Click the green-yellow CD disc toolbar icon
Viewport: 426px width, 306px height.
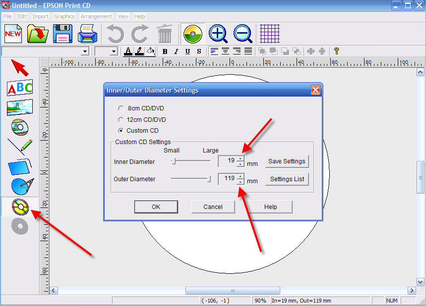(192, 34)
